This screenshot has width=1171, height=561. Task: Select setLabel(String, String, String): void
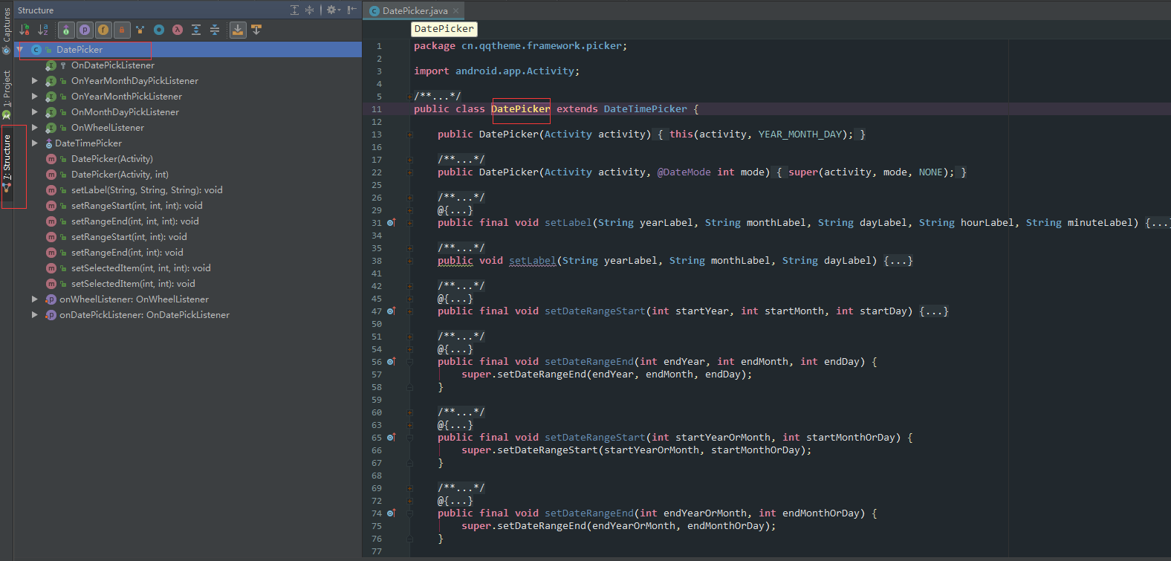tap(147, 190)
